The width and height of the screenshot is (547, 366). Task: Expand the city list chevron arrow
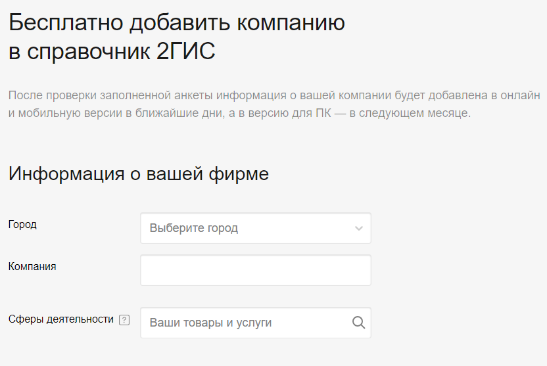(x=358, y=229)
